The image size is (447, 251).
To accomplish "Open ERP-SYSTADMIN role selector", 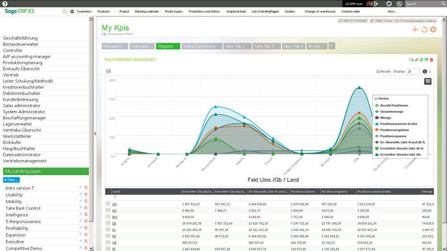I will (353, 21).
